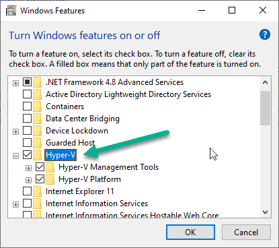
Task: Click the Internet Explorer 11 folder icon
Action: pos(37,191)
